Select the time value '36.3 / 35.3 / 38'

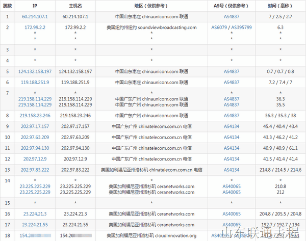click(x=280, y=116)
